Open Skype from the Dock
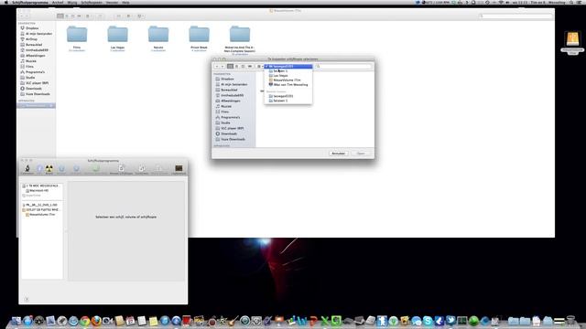586x329 pixels. (428, 321)
